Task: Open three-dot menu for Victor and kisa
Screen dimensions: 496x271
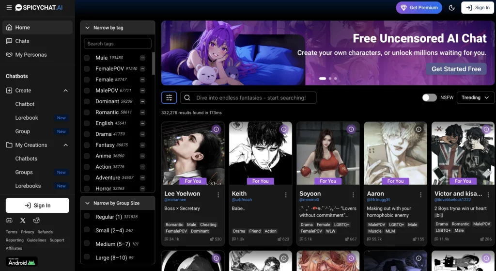Action: 488,195
